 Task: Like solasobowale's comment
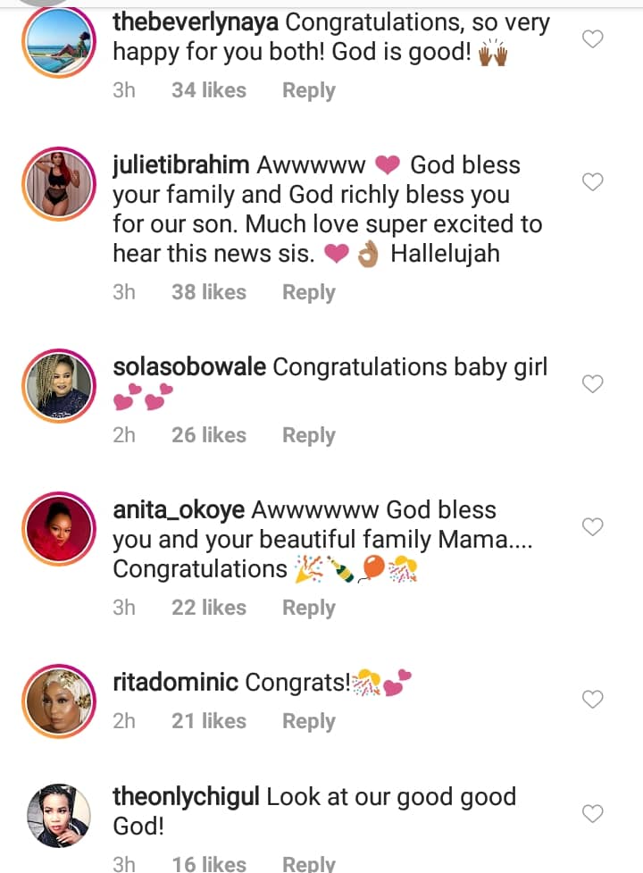pos(593,384)
